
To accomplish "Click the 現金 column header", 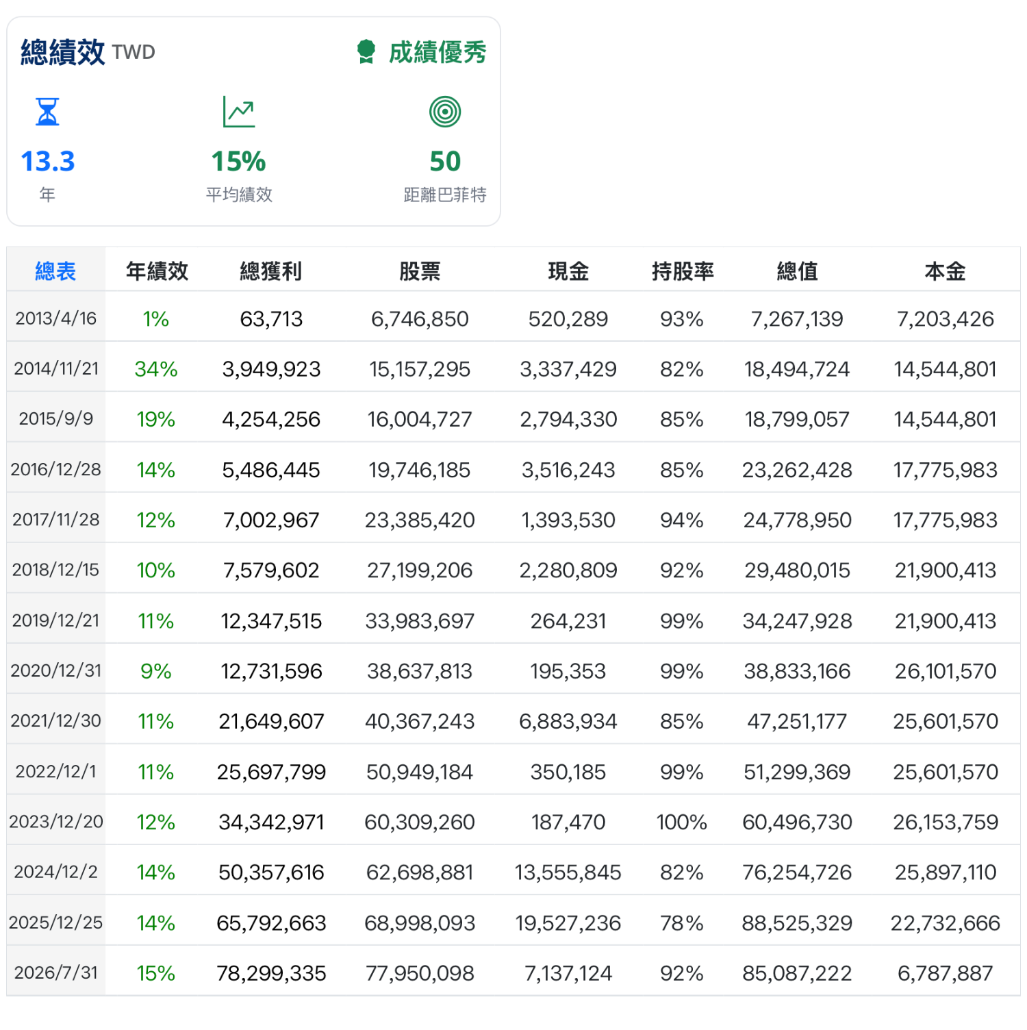I will 568,271.
